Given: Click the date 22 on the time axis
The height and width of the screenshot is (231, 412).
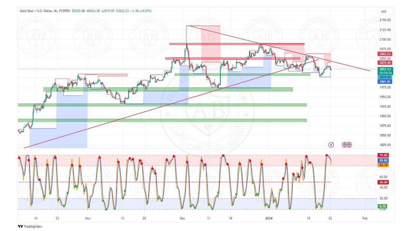Looking at the screenshot, I should pos(330,218).
